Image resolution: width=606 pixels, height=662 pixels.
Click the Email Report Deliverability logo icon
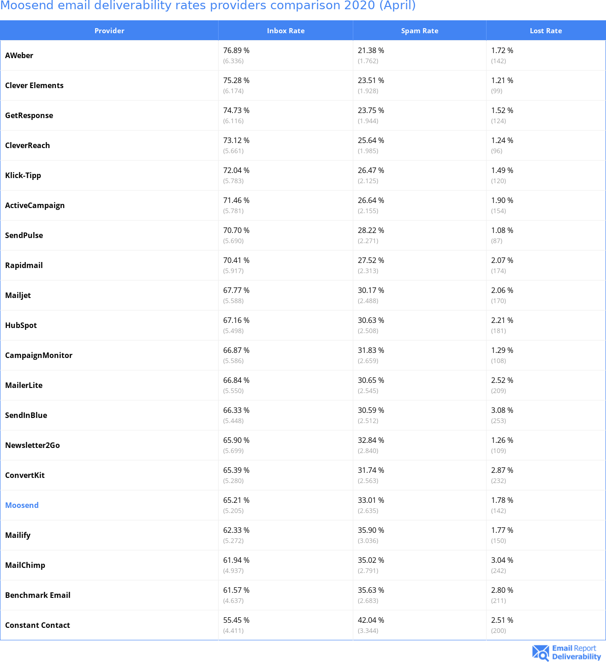click(540, 653)
